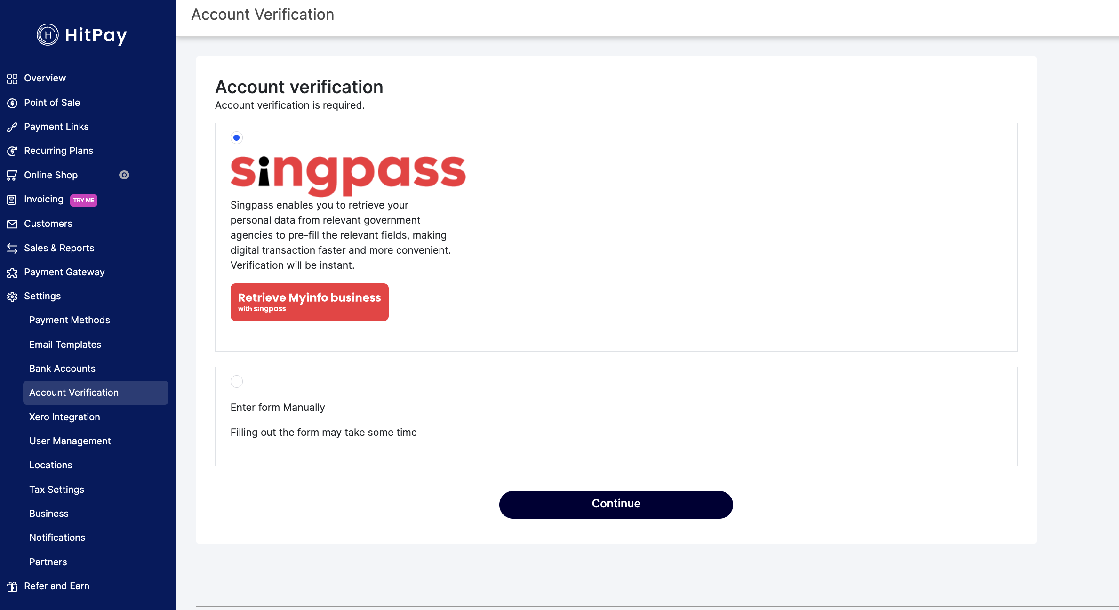Image resolution: width=1119 pixels, height=610 pixels.
Task: Collapse the Settings menu section
Action: point(42,296)
